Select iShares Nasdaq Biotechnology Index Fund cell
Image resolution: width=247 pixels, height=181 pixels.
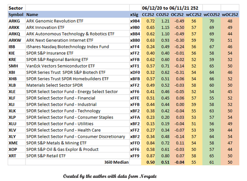click(x=77, y=47)
